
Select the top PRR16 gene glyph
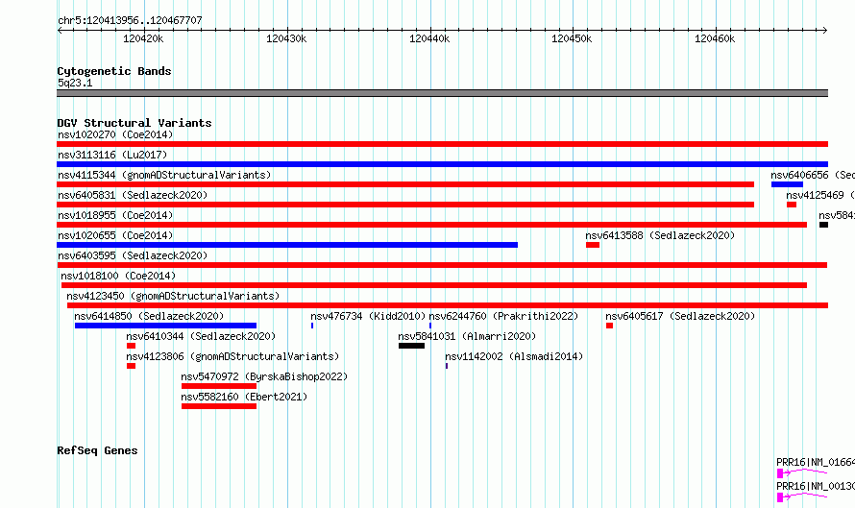pyautogui.click(x=801, y=472)
